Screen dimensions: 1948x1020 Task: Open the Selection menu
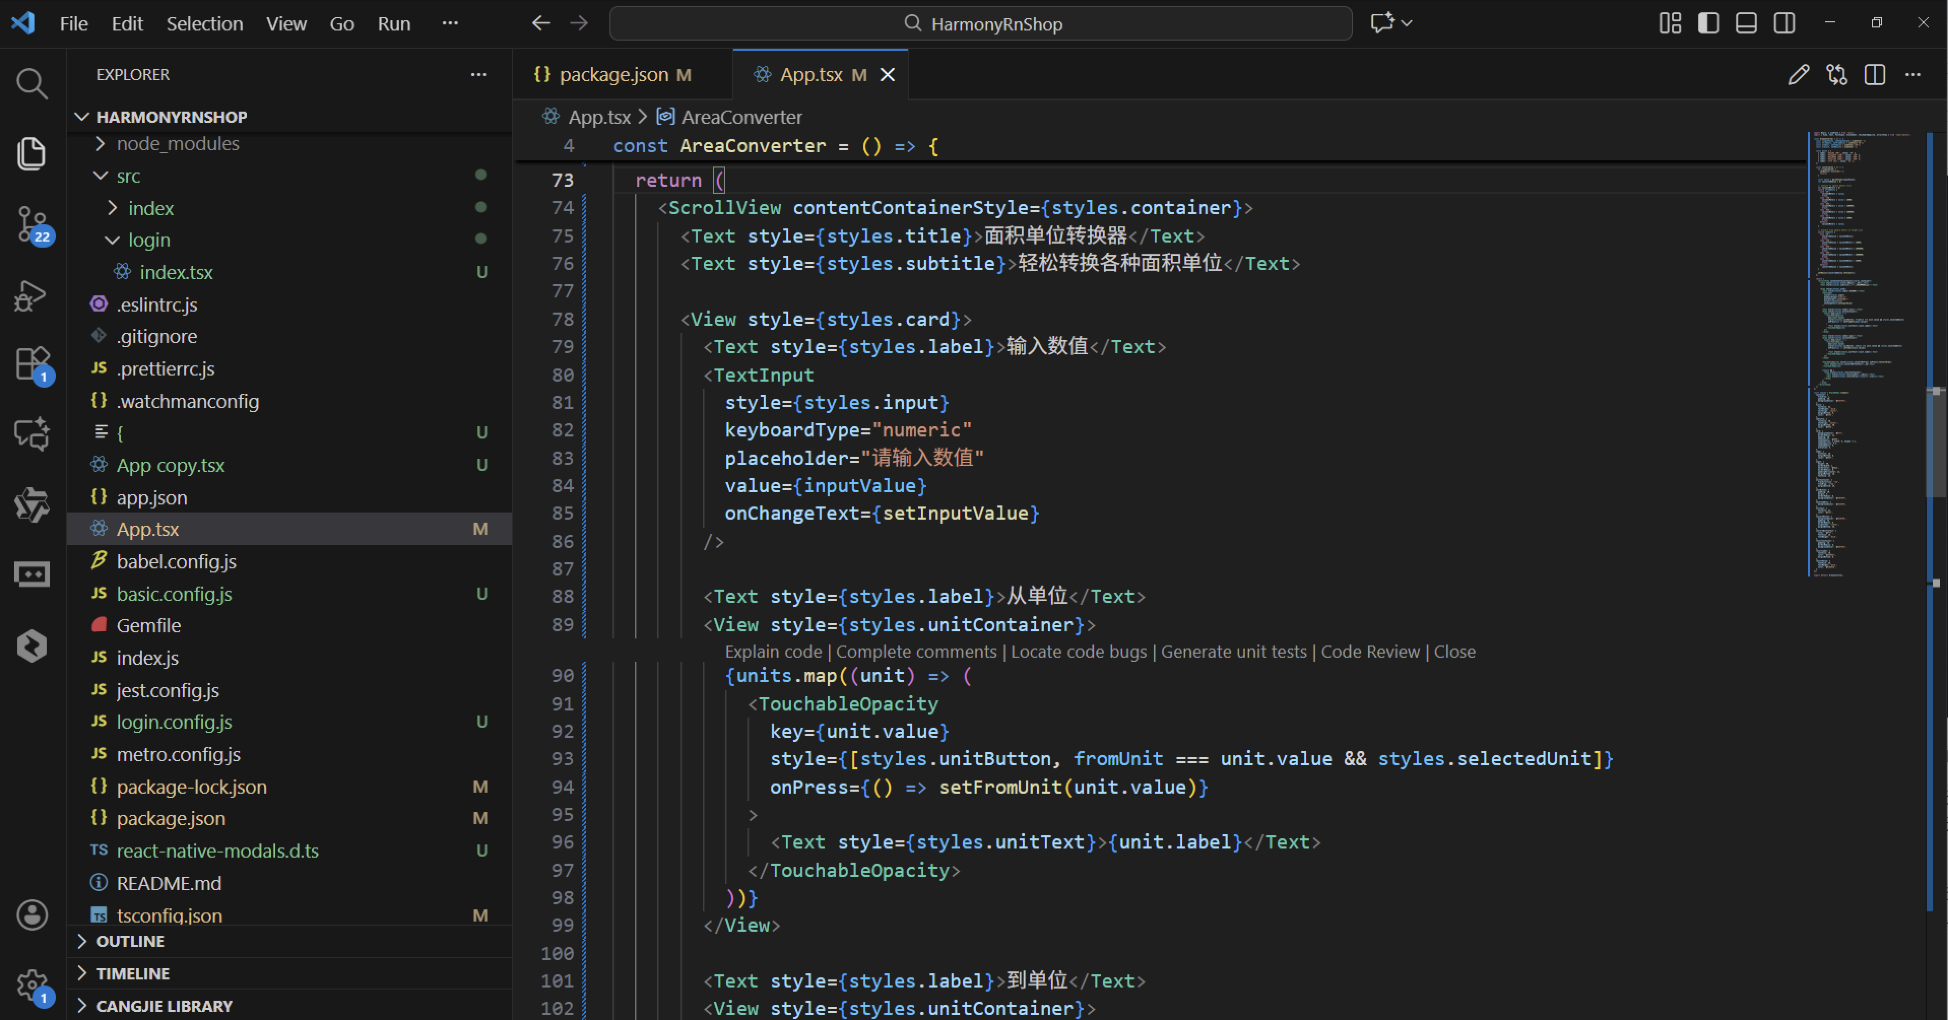204,23
